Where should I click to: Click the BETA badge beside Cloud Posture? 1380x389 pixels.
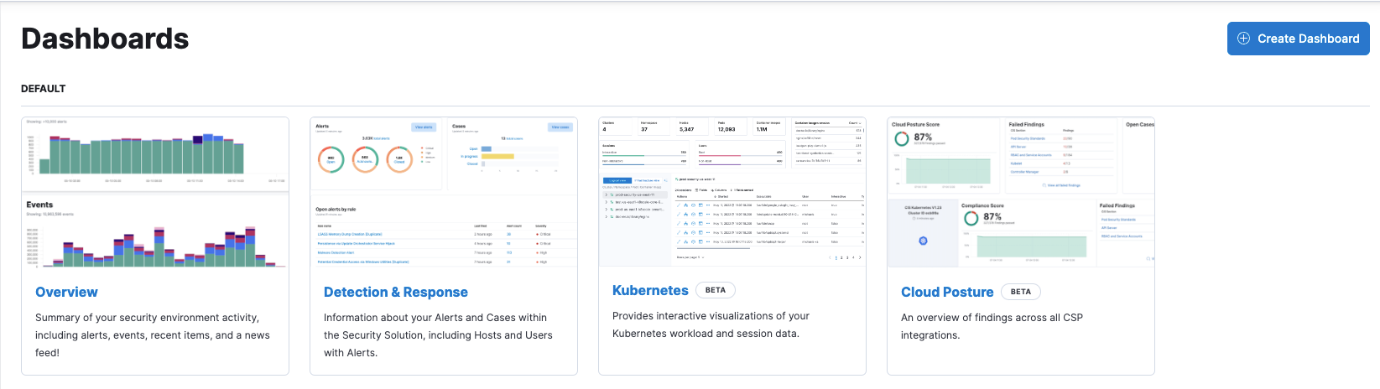(1020, 292)
